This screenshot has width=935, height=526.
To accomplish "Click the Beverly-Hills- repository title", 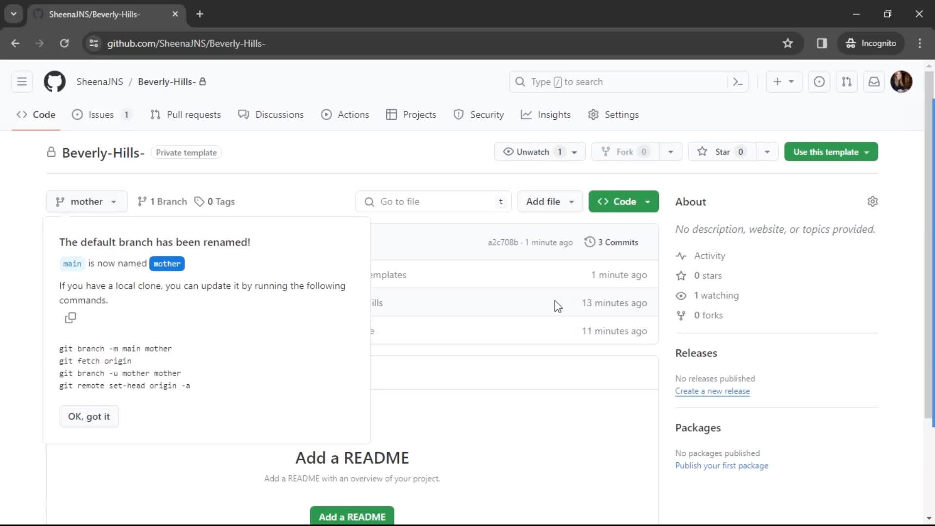I will 103,153.
